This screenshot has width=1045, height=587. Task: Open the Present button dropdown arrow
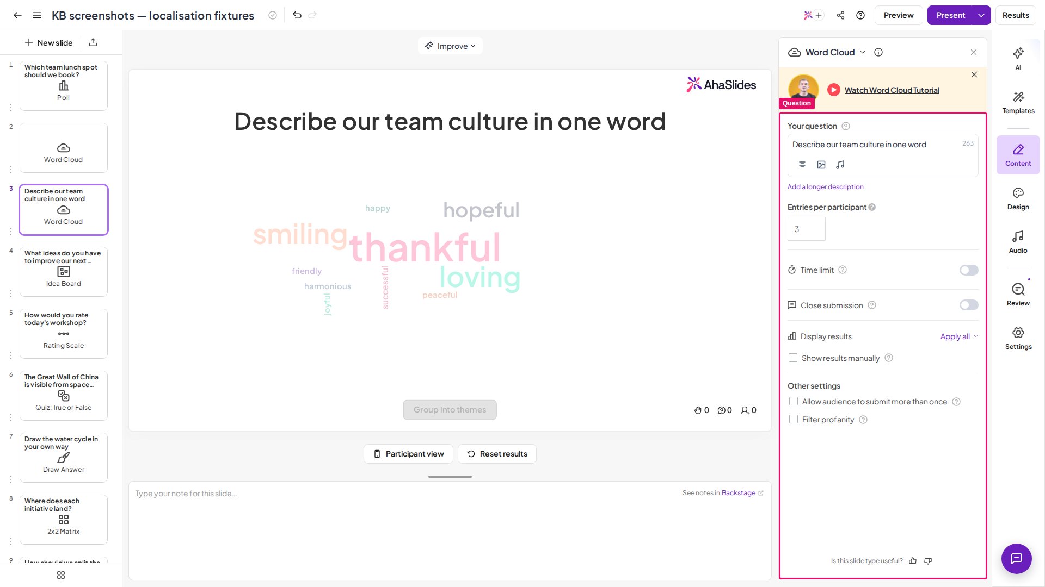[x=981, y=15]
